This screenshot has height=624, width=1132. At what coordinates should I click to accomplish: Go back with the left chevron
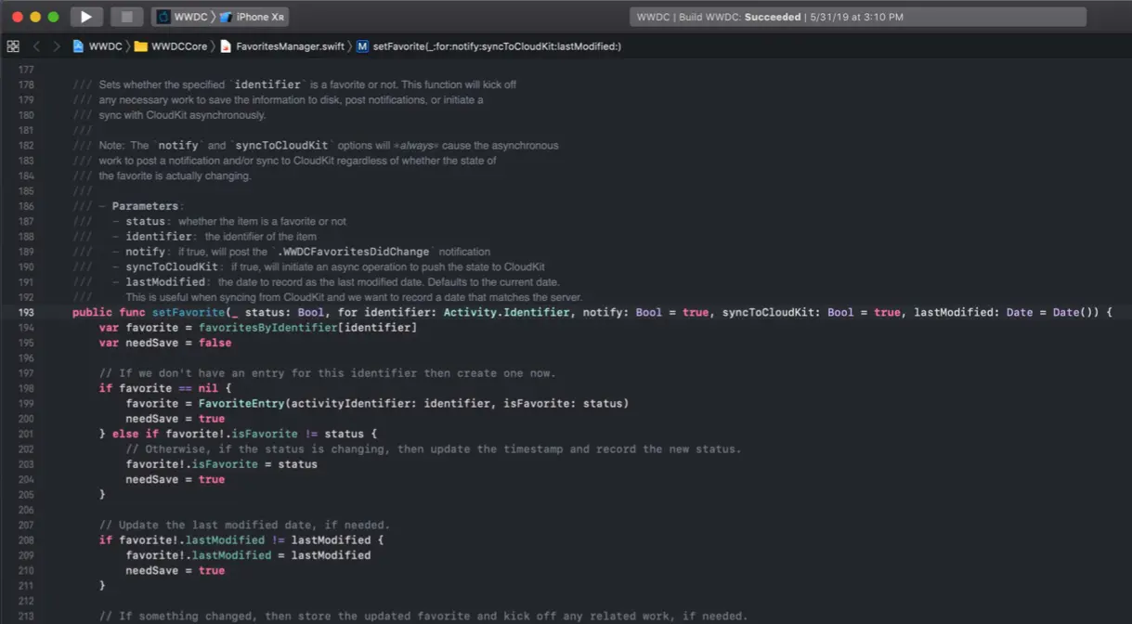click(36, 45)
